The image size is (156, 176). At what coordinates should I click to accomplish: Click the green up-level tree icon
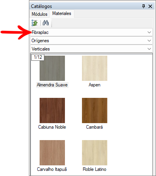tap(34, 23)
